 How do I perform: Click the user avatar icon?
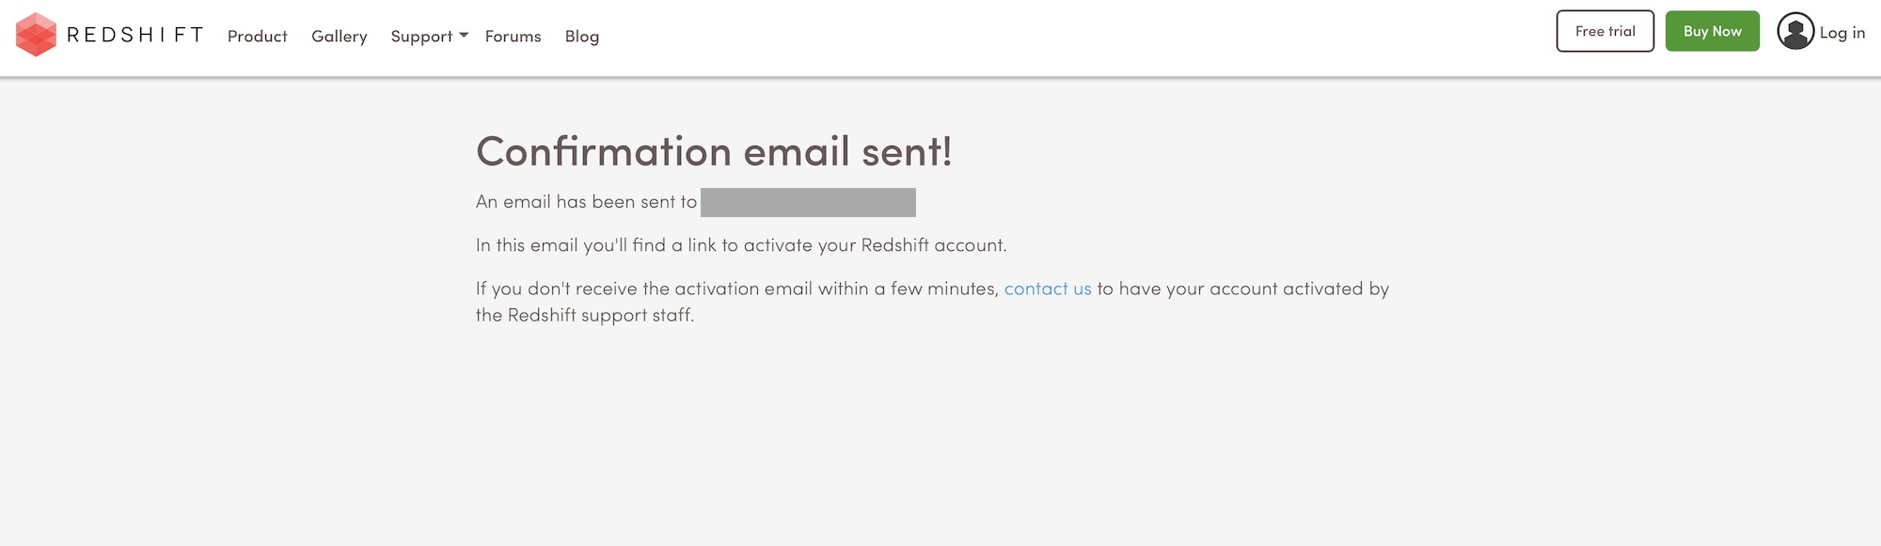[x=1794, y=32]
